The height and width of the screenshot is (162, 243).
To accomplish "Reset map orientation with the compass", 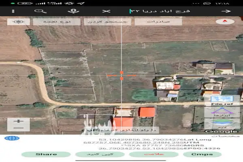I will coord(225,21).
